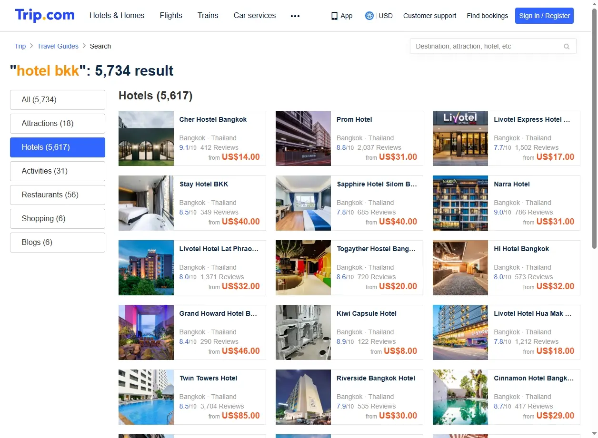
Task: Click the US$46.00 price
Action: pos(241,351)
